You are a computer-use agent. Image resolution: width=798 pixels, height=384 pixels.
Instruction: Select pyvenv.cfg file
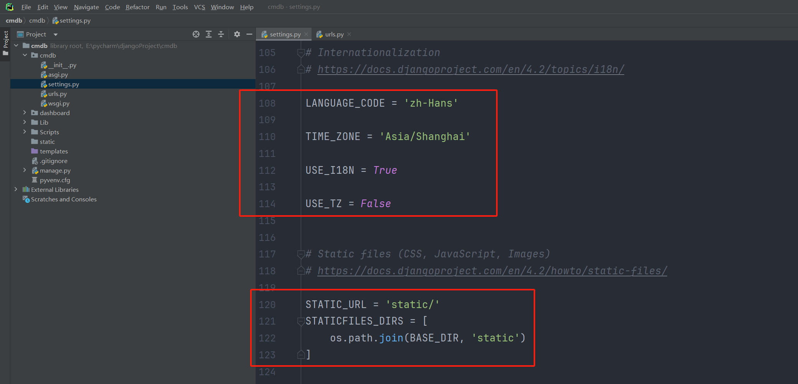coord(51,180)
